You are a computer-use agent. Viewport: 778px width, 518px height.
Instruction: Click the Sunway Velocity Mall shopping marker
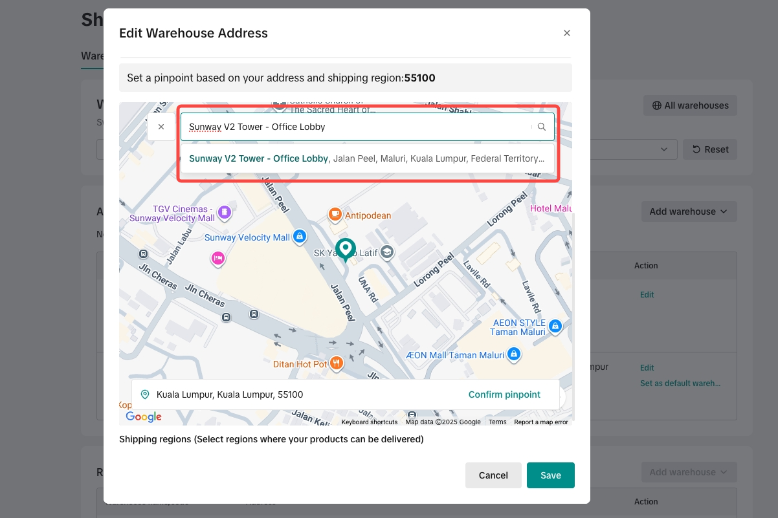(x=299, y=237)
